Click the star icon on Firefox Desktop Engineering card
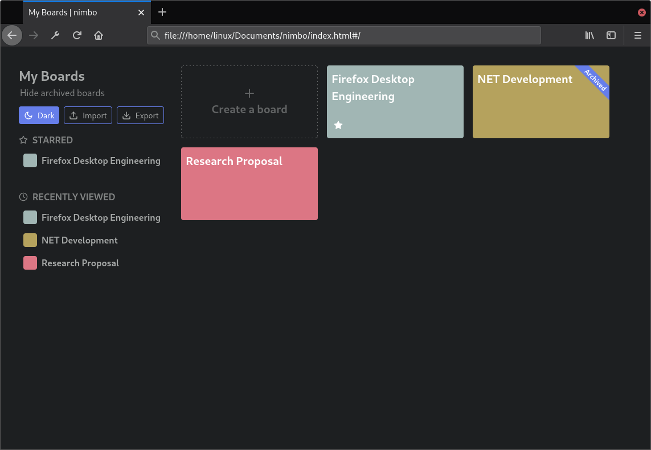This screenshot has height=450, width=651. [338, 125]
